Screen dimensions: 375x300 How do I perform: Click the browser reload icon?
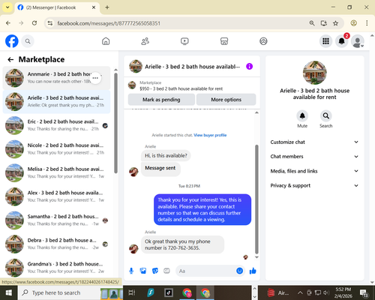[34, 23]
